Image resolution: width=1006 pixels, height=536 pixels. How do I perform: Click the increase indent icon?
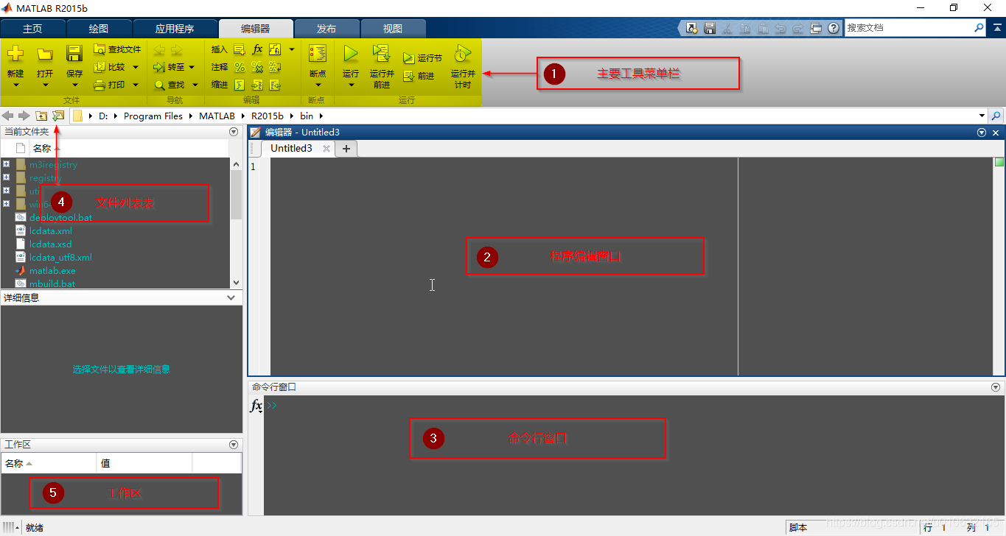coord(257,85)
